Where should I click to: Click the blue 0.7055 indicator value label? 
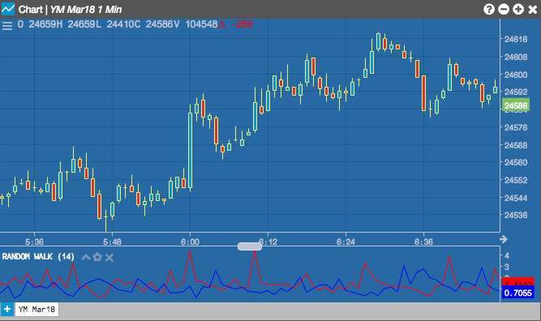click(517, 293)
